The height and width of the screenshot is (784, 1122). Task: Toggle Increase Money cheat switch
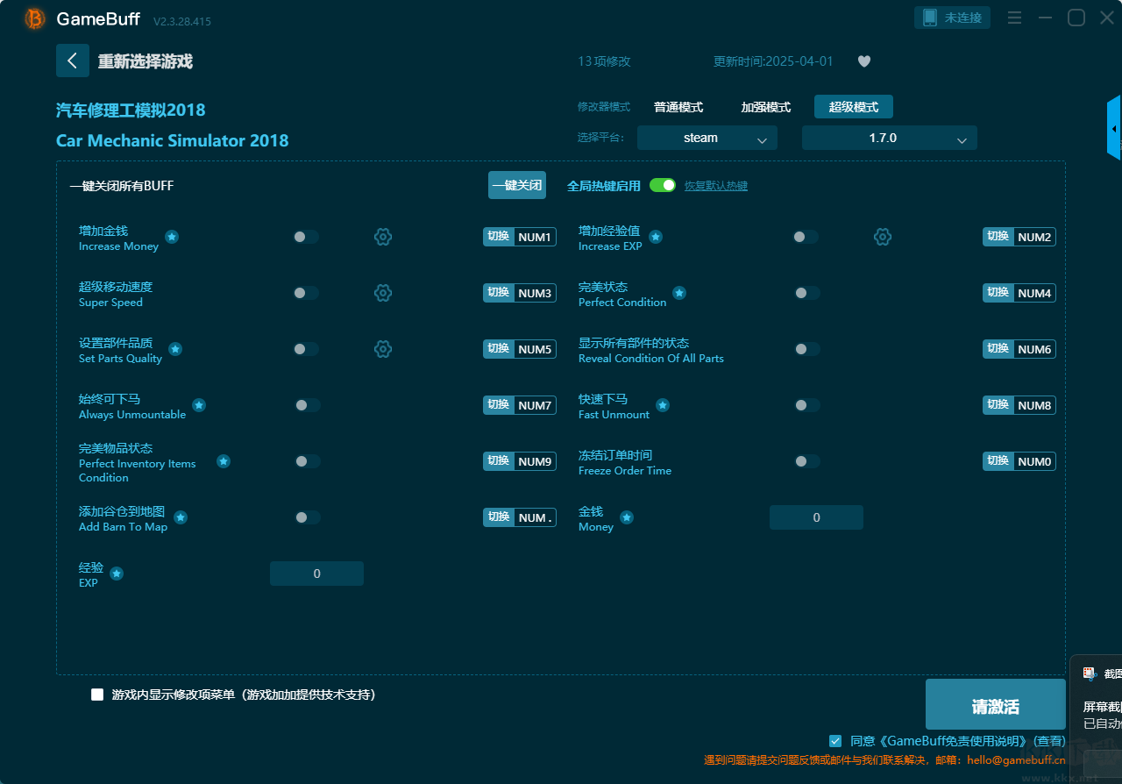(306, 237)
